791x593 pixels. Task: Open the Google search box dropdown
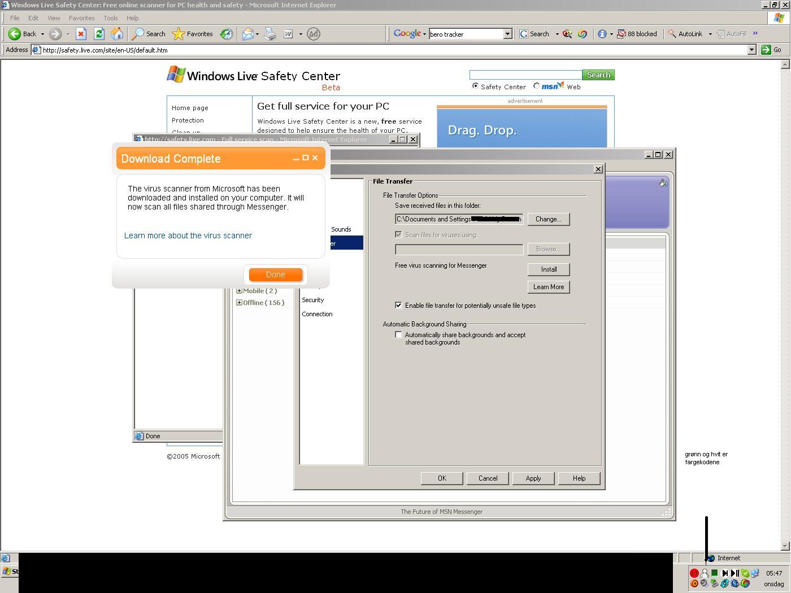[x=507, y=34]
